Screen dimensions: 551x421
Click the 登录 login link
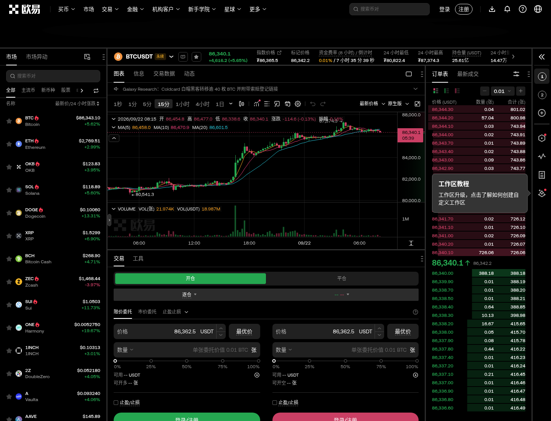coord(445,9)
